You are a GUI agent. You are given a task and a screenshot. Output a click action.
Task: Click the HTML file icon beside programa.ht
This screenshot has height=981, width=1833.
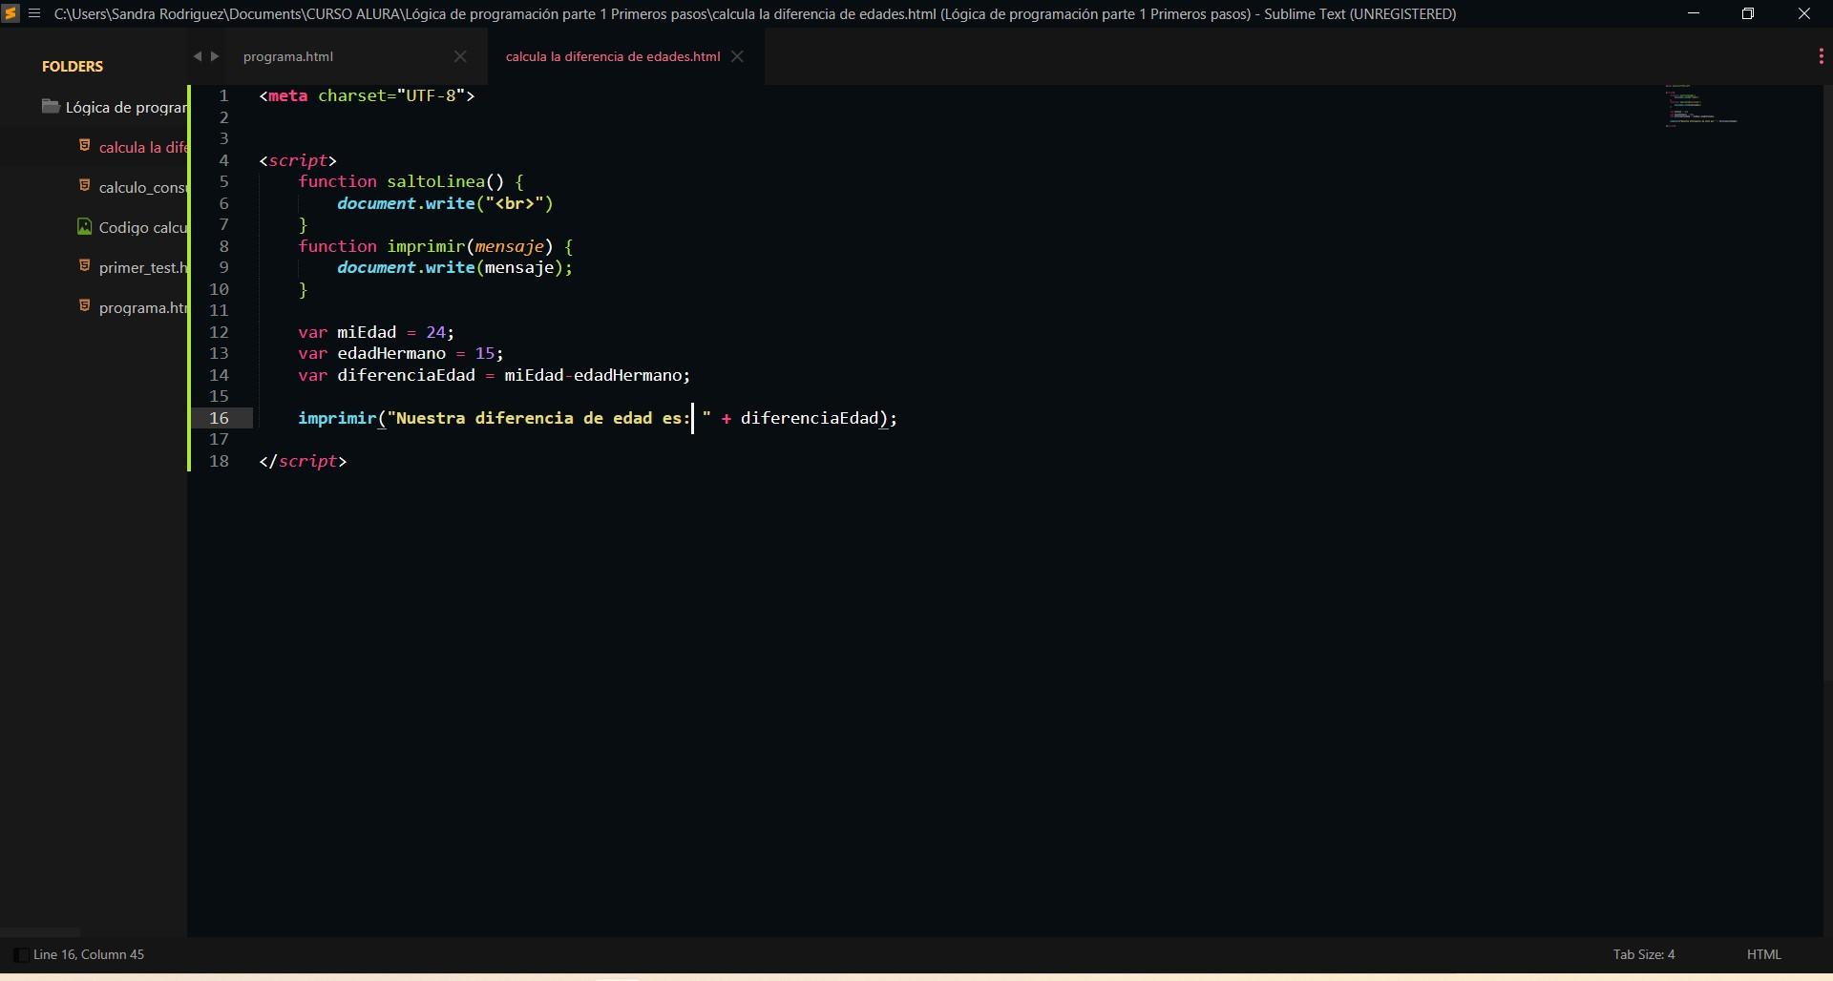pos(84,306)
